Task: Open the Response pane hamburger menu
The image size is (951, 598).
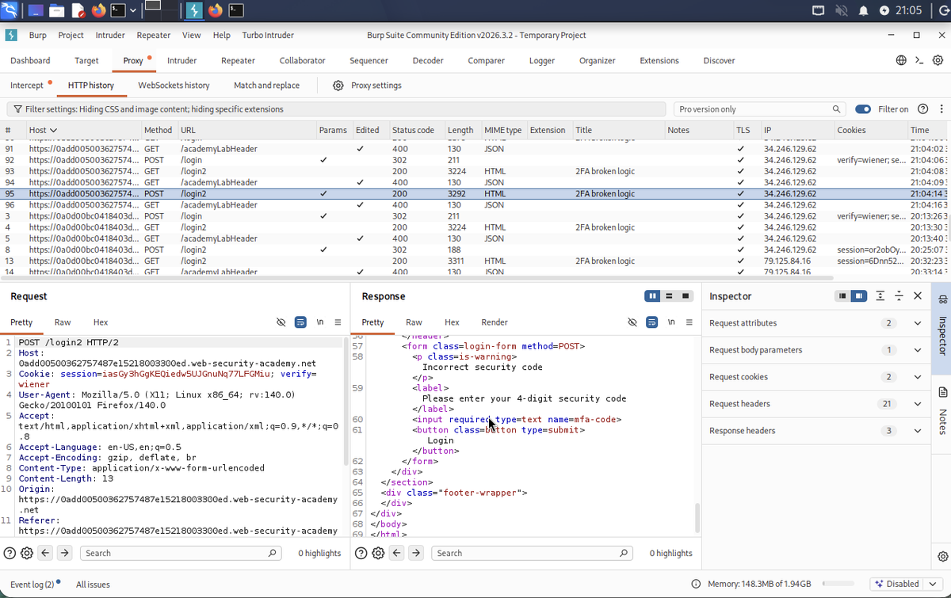Action: pyautogui.click(x=689, y=322)
